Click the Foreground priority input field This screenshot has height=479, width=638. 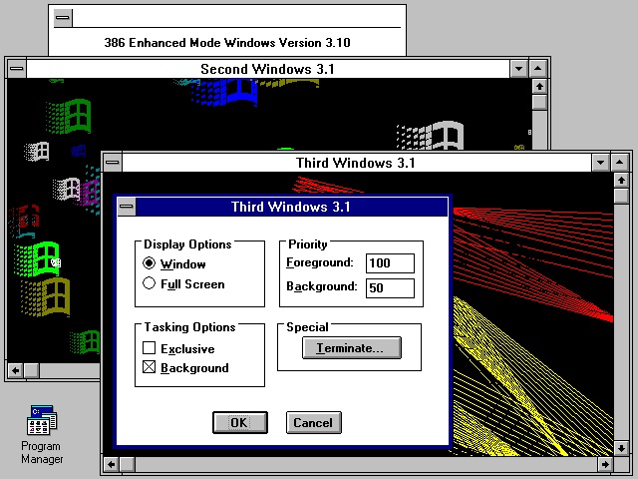coord(390,263)
